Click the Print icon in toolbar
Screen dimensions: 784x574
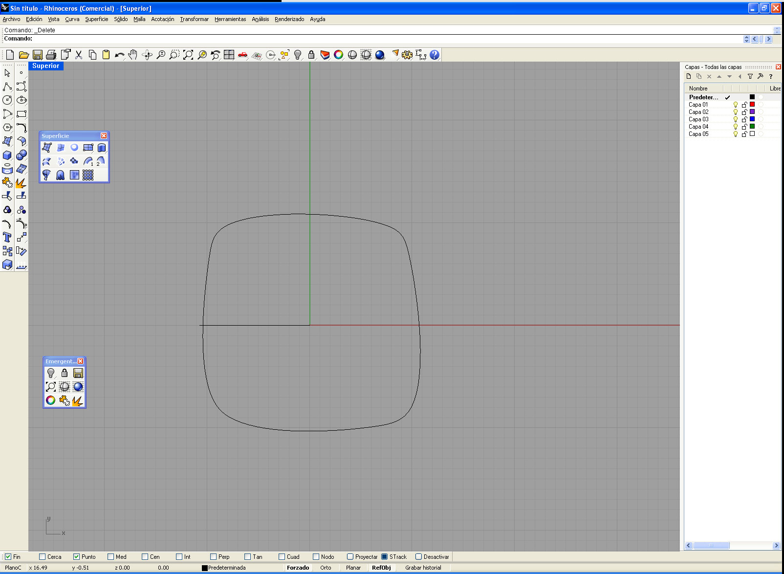tap(51, 55)
